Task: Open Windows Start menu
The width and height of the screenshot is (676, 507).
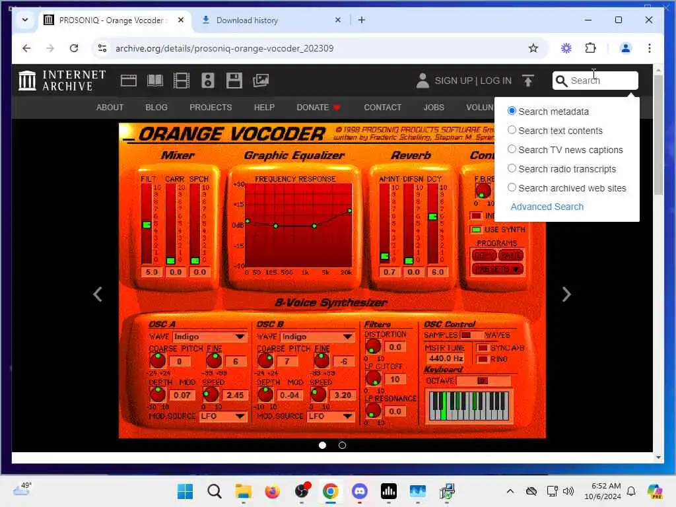Action: click(x=186, y=491)
